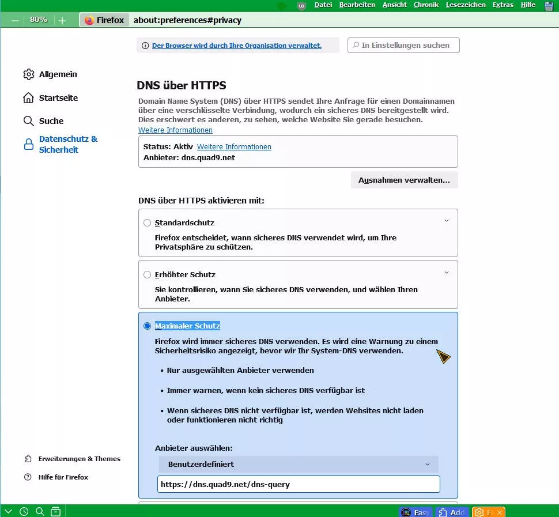Screen dimensions: 559x517
Task: Expand the Standardschutz details chevron
Action: [x=447, y=221]
